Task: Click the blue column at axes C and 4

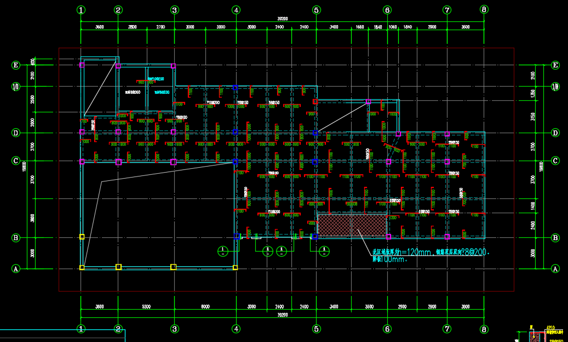Action: coord(236,162)
